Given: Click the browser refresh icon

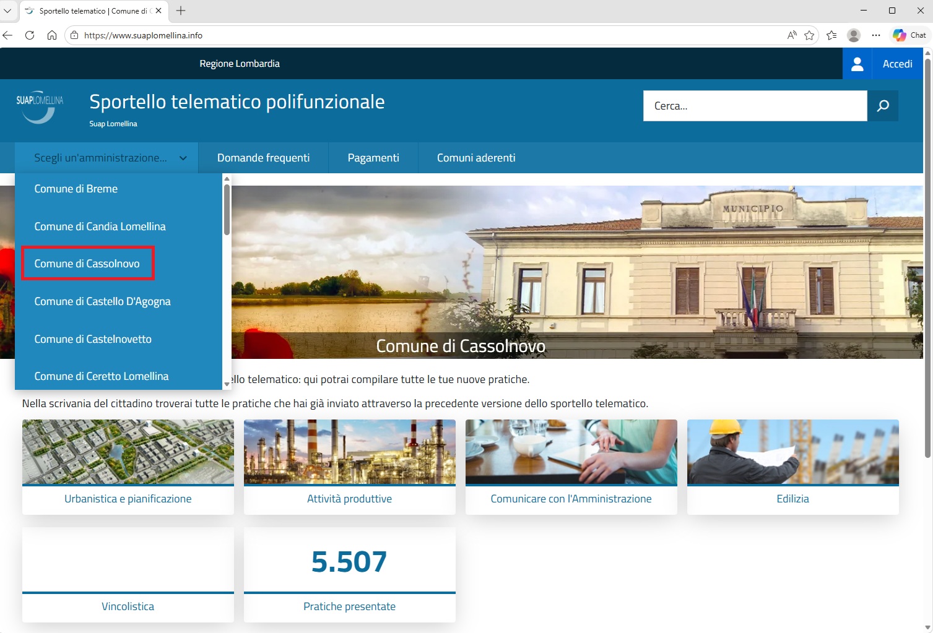Looking at the screenshot, I should pos(30,35).
